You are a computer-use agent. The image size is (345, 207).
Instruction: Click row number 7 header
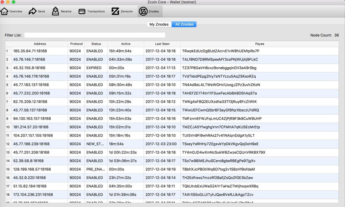(x=8, y=102)
